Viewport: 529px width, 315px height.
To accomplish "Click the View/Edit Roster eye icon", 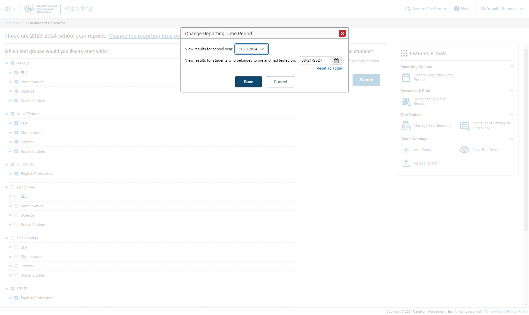I will 464,150.
